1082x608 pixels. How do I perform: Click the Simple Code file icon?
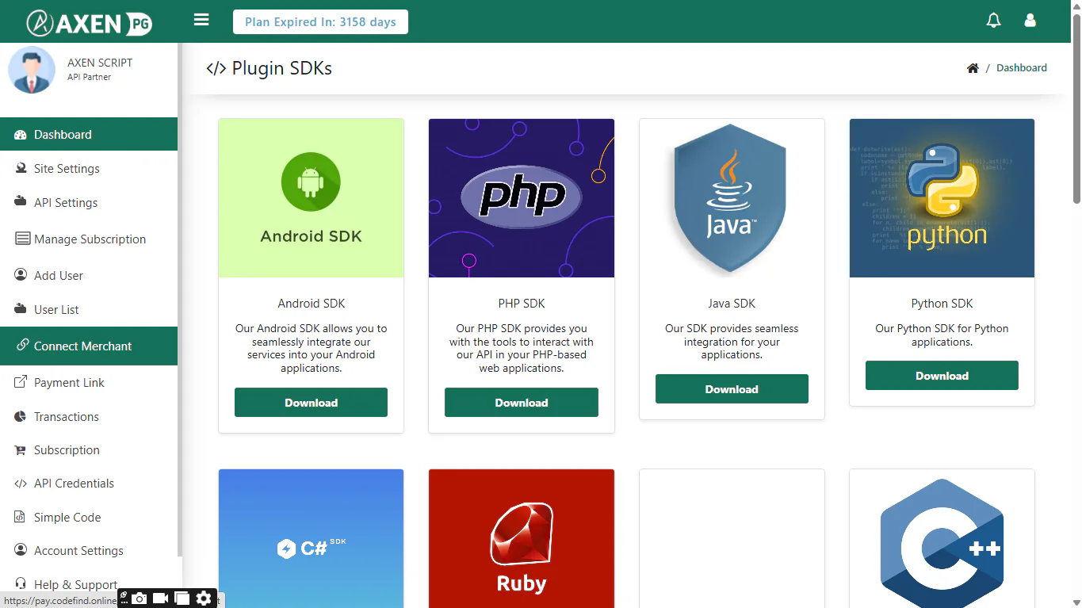click(20, 517)
